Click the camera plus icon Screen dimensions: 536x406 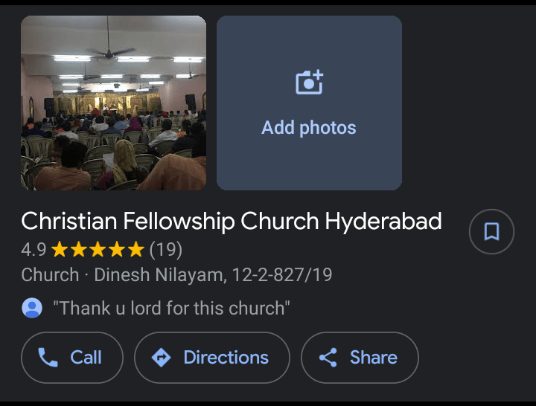click(309, 82)
